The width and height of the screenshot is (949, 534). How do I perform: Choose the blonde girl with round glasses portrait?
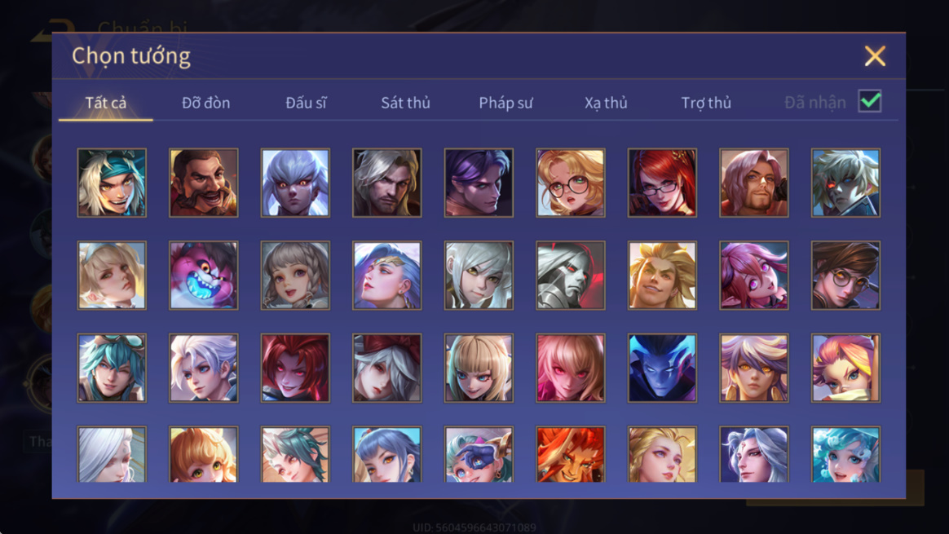coord(570,183)
